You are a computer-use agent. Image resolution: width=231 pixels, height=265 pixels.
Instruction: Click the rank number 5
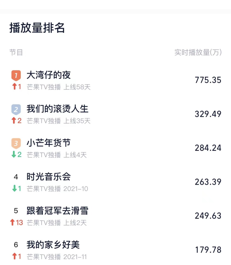[x=16, y=211]
